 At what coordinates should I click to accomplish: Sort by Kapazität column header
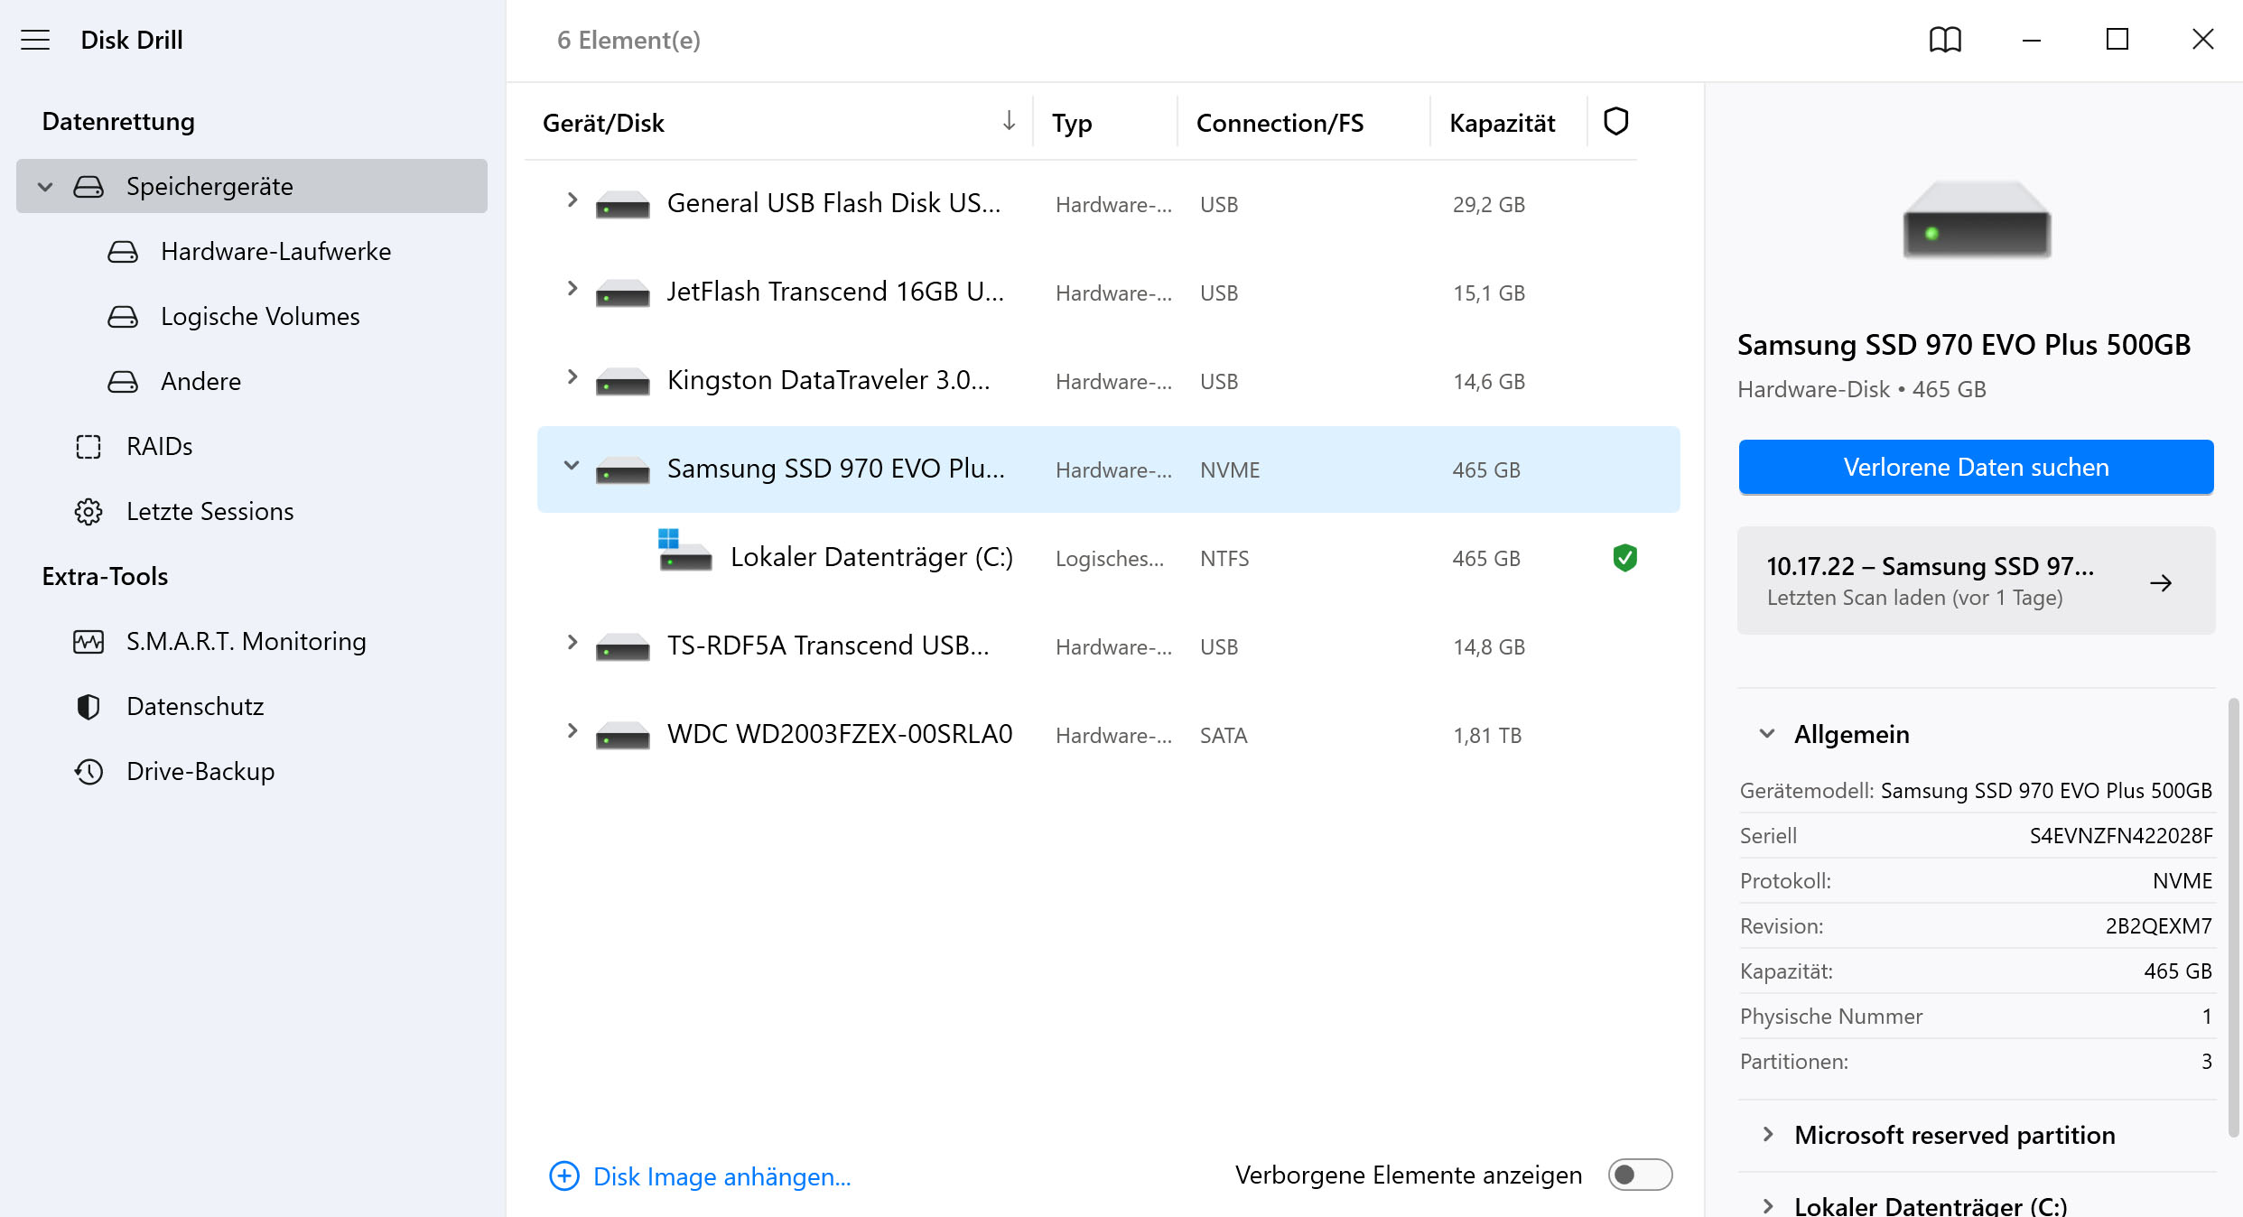[1502, 123]
